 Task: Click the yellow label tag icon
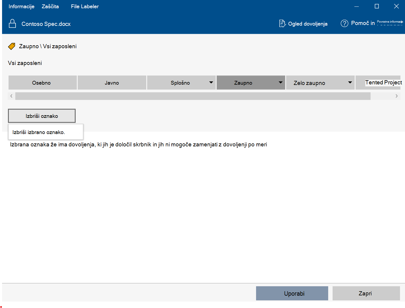(x=12, y=46)
